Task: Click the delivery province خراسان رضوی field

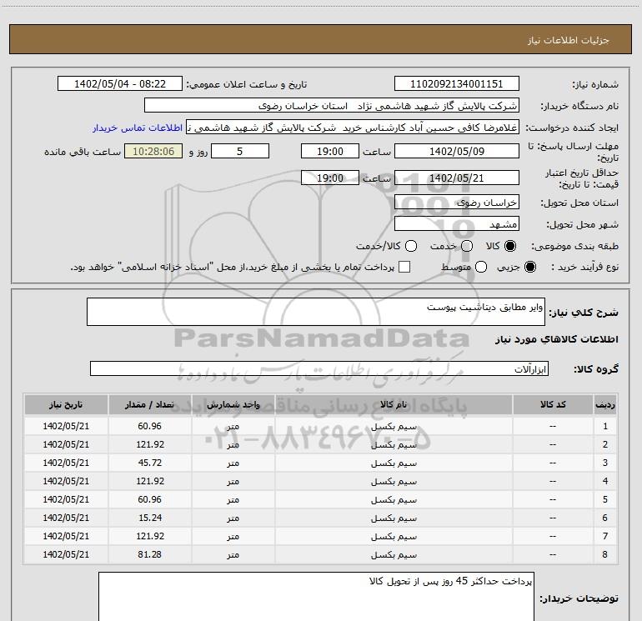Action: click(457, 203)
